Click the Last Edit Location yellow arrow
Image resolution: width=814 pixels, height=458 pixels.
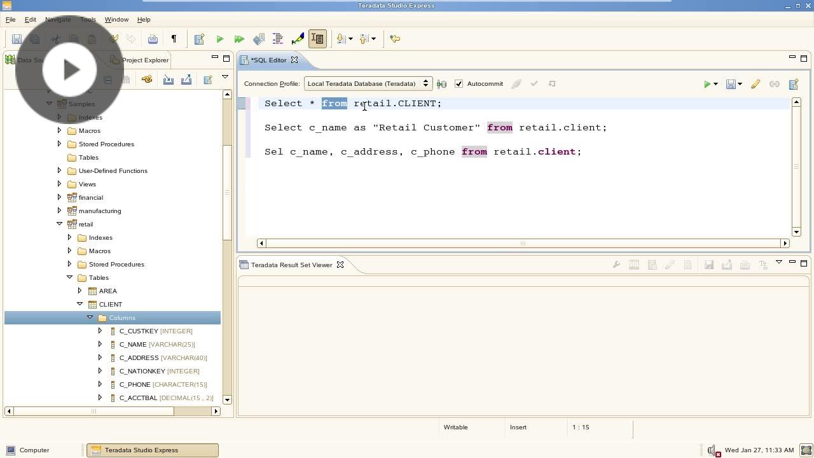pyautogui.click(x=395, y=39)
